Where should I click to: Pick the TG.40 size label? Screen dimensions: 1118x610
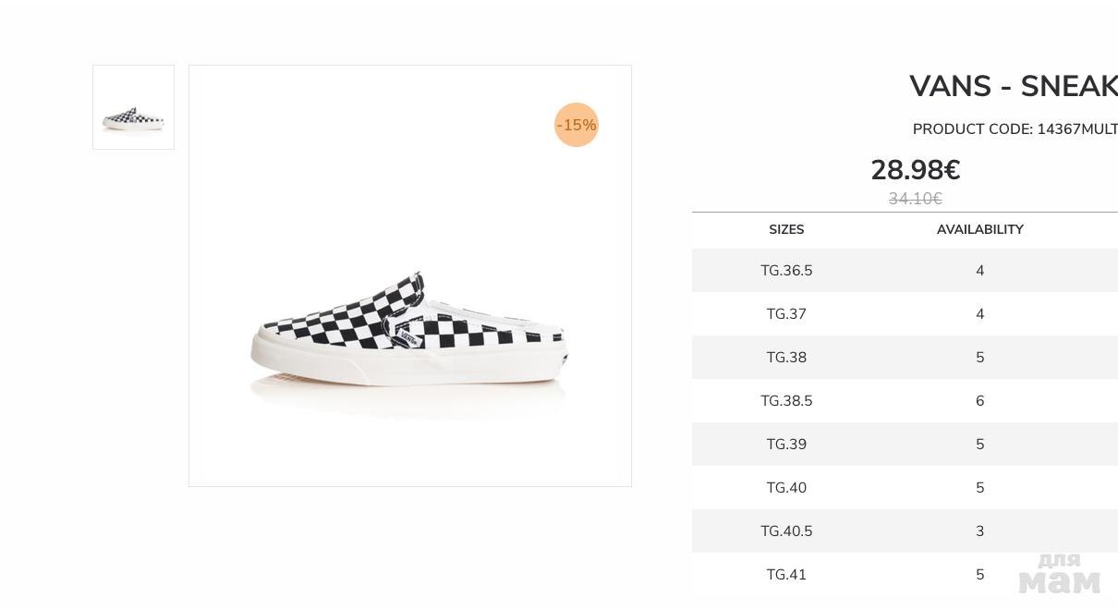click(786, 488)
